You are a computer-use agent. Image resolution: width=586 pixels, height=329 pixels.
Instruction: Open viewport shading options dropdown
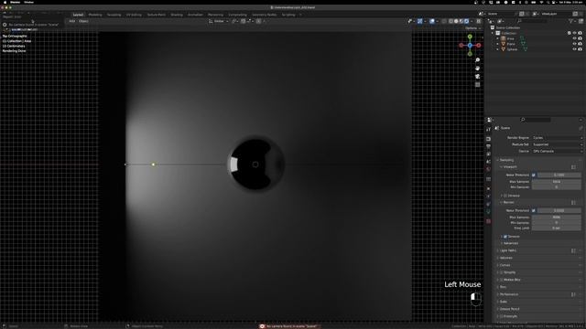(472, 21)
